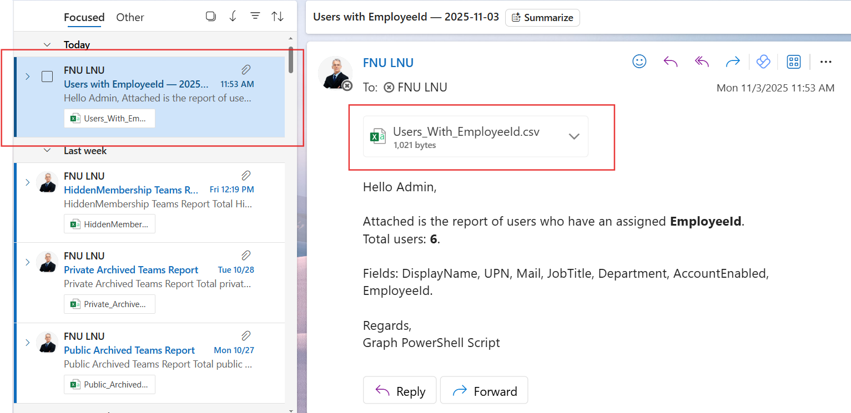
Task: Switch to the Other inbox tab
Action: point(130,17)
